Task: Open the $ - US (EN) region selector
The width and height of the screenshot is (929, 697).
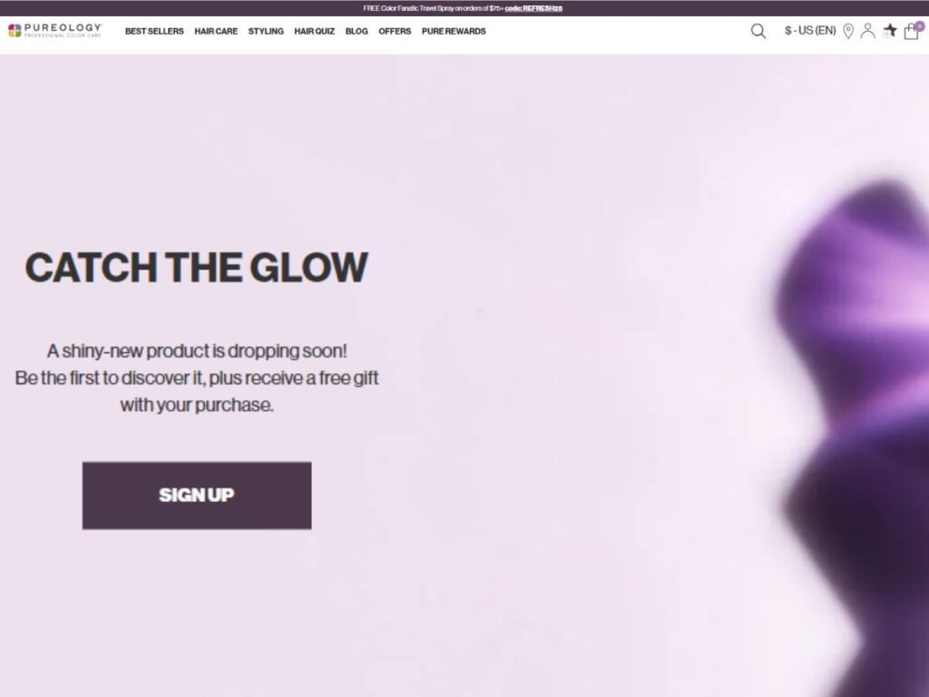Action: pyautogui.click(x=810, y=31)
